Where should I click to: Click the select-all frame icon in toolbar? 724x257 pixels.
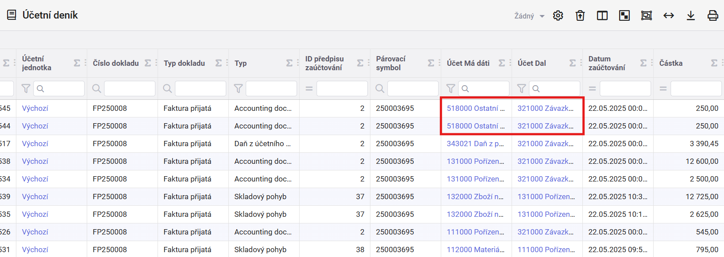coord(647,15)
